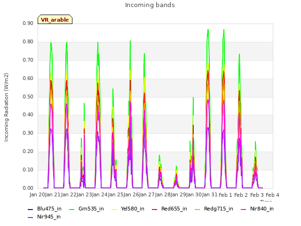This screenshot has width=301, height=226.
Task: Click the Nir945_in legend entry
Action: pos(44,217)
